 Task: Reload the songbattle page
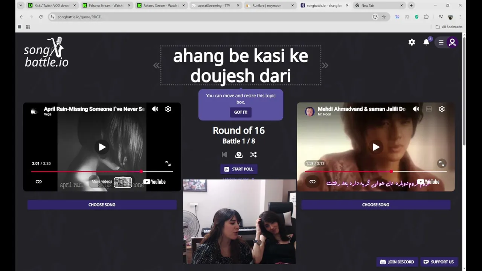(41, 17)
